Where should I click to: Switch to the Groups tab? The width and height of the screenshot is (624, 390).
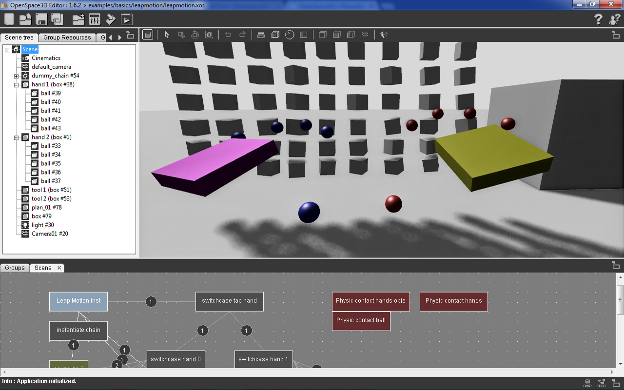coord(15,268)
